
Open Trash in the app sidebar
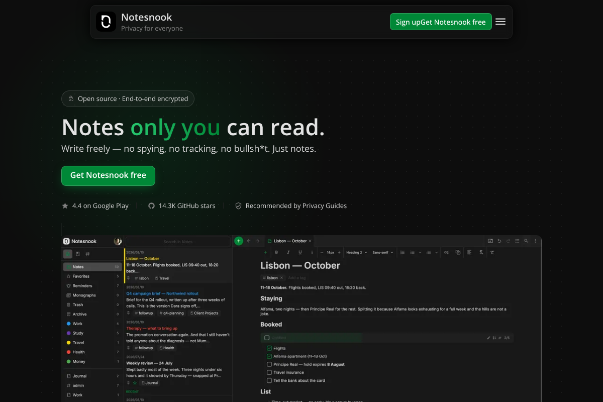coord(91,305)
